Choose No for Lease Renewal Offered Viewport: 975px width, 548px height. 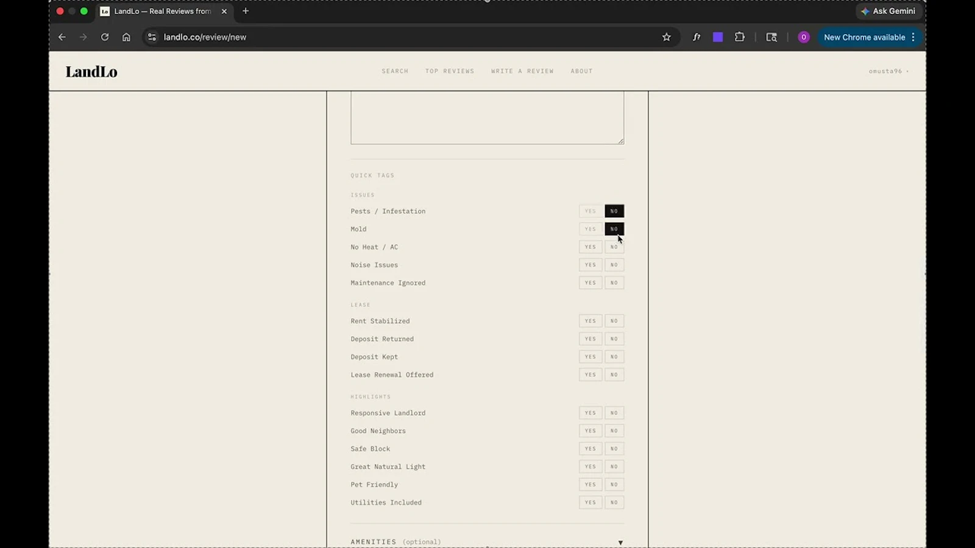pos(614,374)
